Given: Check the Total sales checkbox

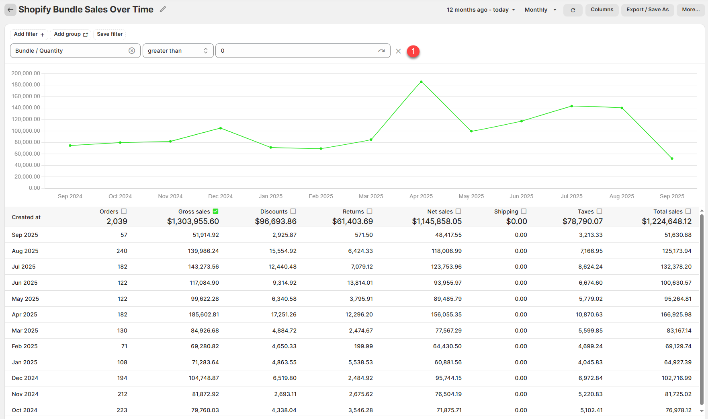Looking at the screenshot, I should tap(688, 211).
